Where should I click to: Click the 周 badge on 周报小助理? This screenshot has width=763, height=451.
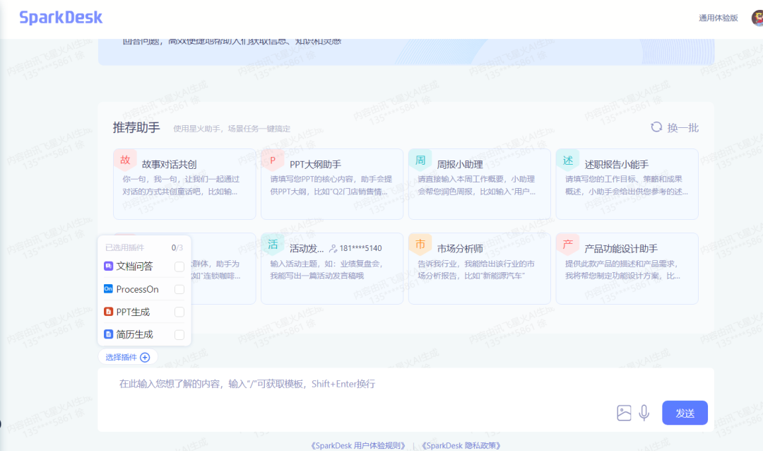420,160
